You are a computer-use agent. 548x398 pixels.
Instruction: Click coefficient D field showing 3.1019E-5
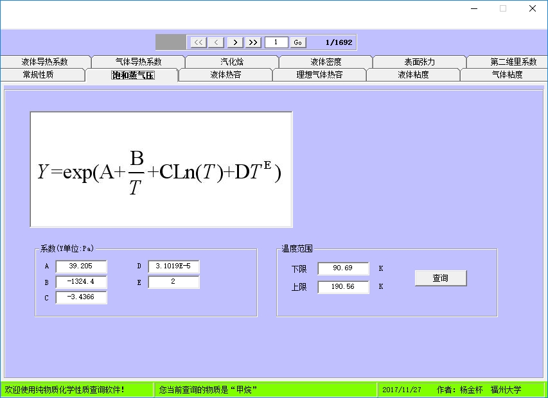(173, 266)
